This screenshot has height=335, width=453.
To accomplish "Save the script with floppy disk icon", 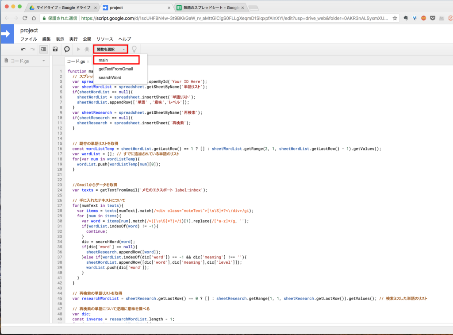I will point(55,49).
